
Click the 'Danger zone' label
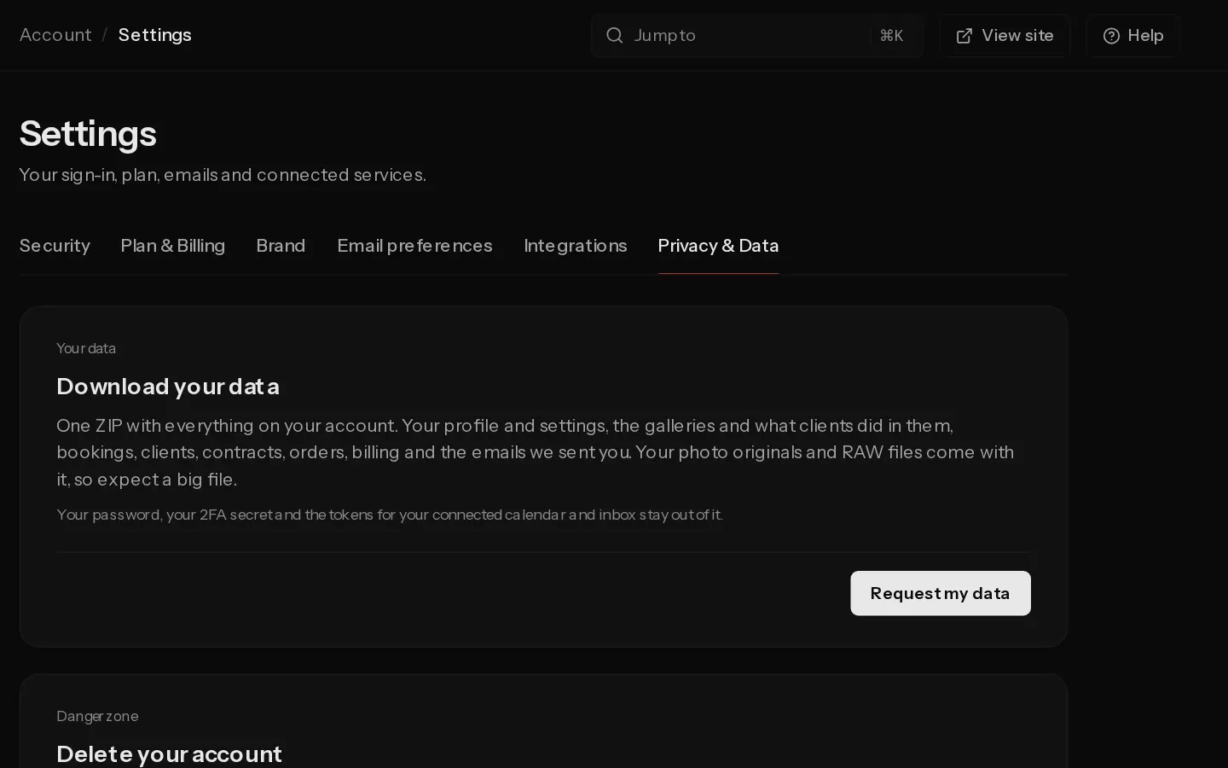(x=97, y=716)
